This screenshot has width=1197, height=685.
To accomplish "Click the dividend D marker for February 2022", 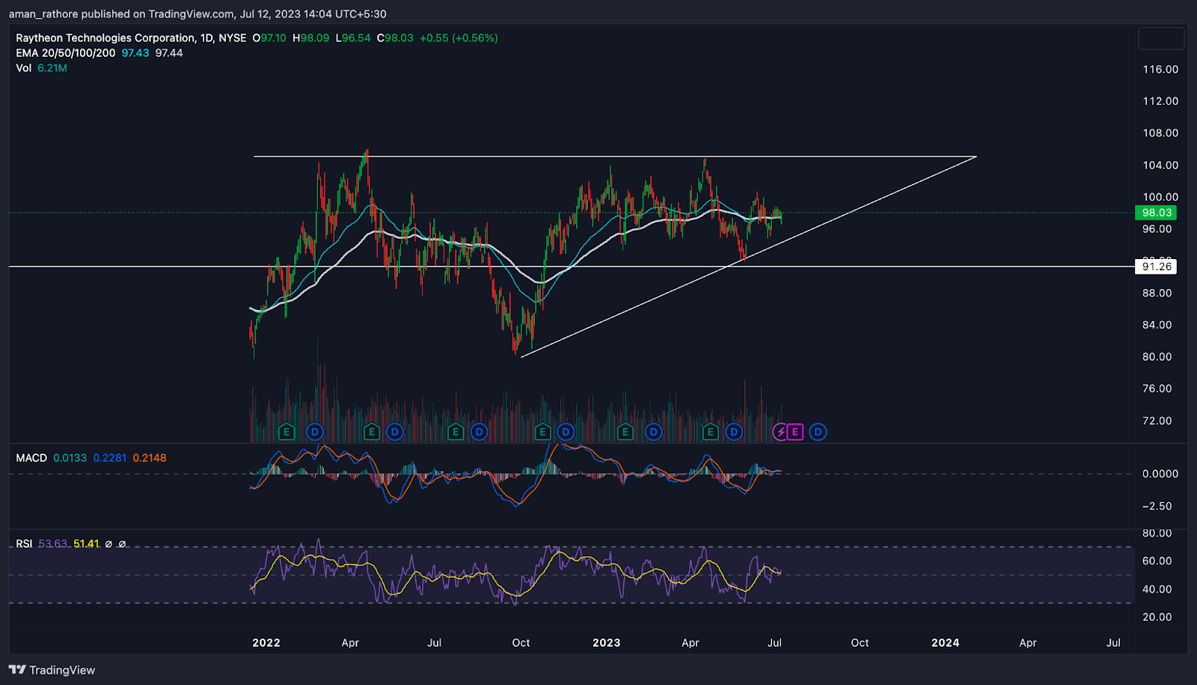I will [x=315, y=432].
